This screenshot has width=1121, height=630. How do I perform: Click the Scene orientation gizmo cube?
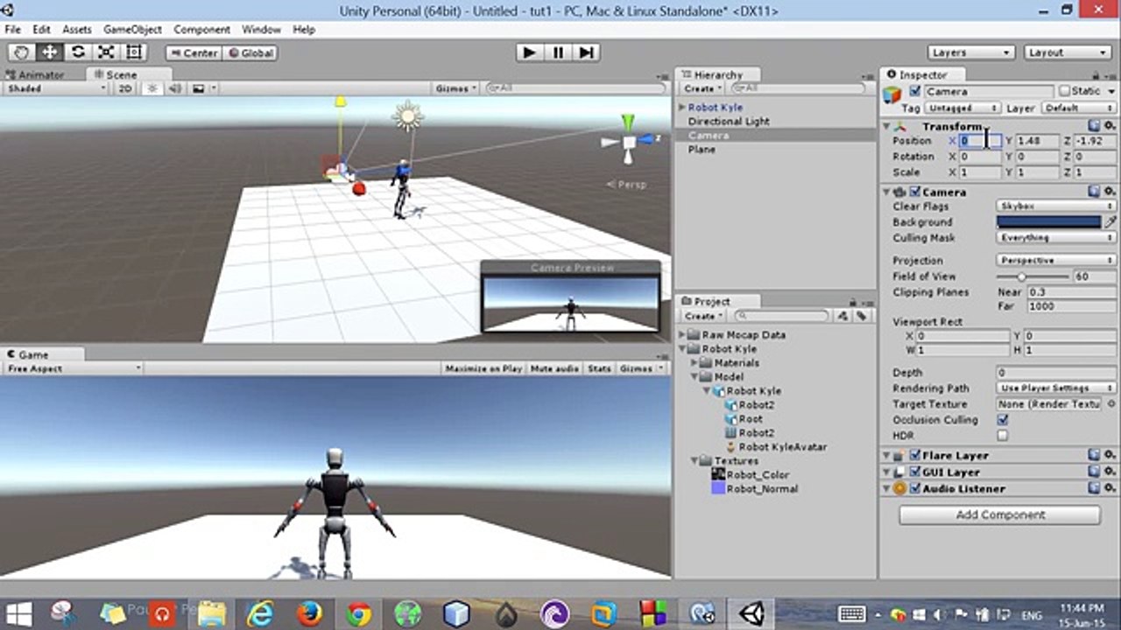629,142
